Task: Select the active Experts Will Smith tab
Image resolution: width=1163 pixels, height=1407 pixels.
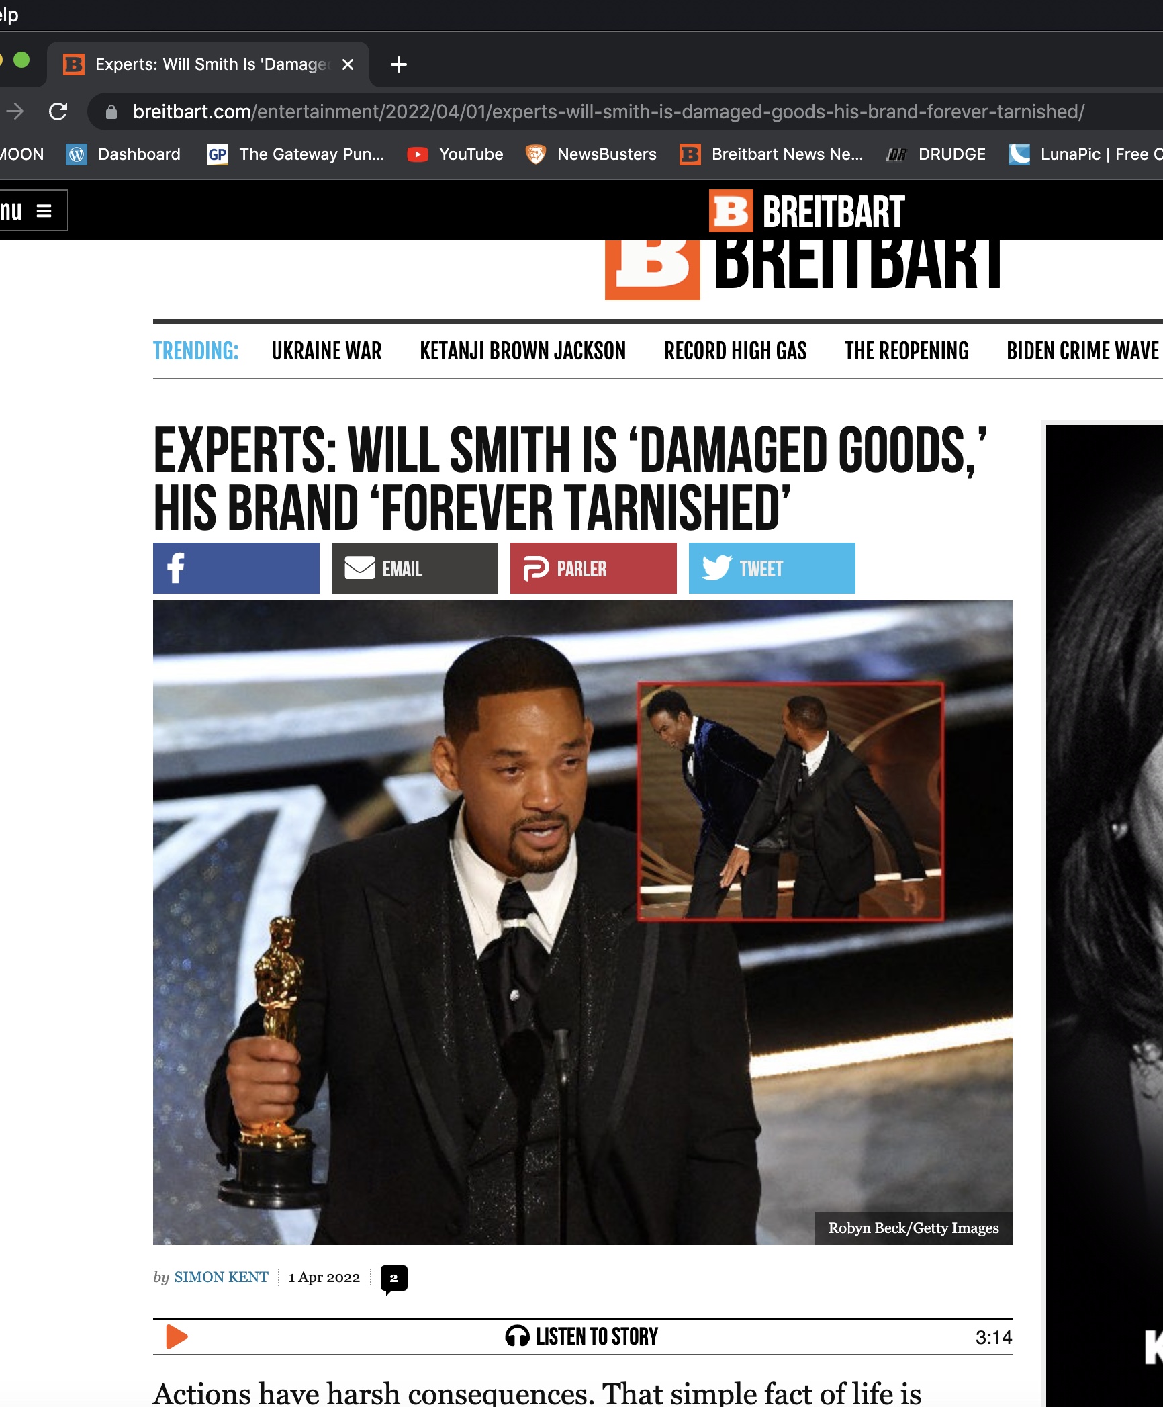Action: (x=208, y=64)
